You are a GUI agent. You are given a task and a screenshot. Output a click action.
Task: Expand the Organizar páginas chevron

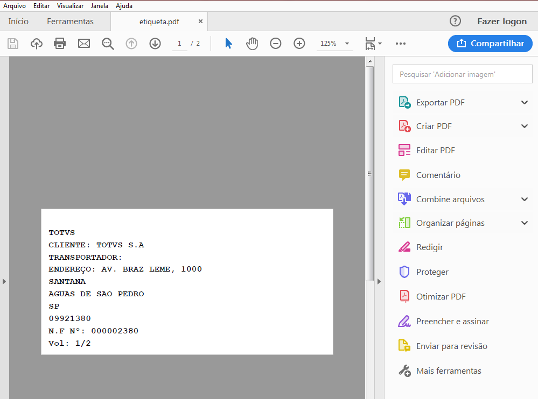click(x=525, y=223)
